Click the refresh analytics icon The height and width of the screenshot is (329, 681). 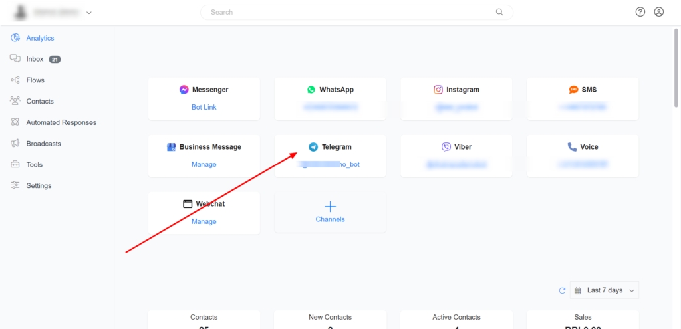[x=562, y=290]
